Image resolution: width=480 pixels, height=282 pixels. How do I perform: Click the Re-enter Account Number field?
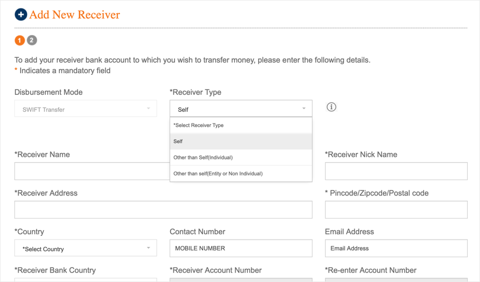[396, 279]
